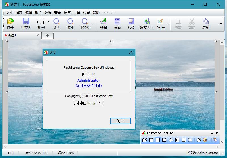The image size is (227, 158).
Task: Open a file with the 打开 icon
Action: [10, 24]
